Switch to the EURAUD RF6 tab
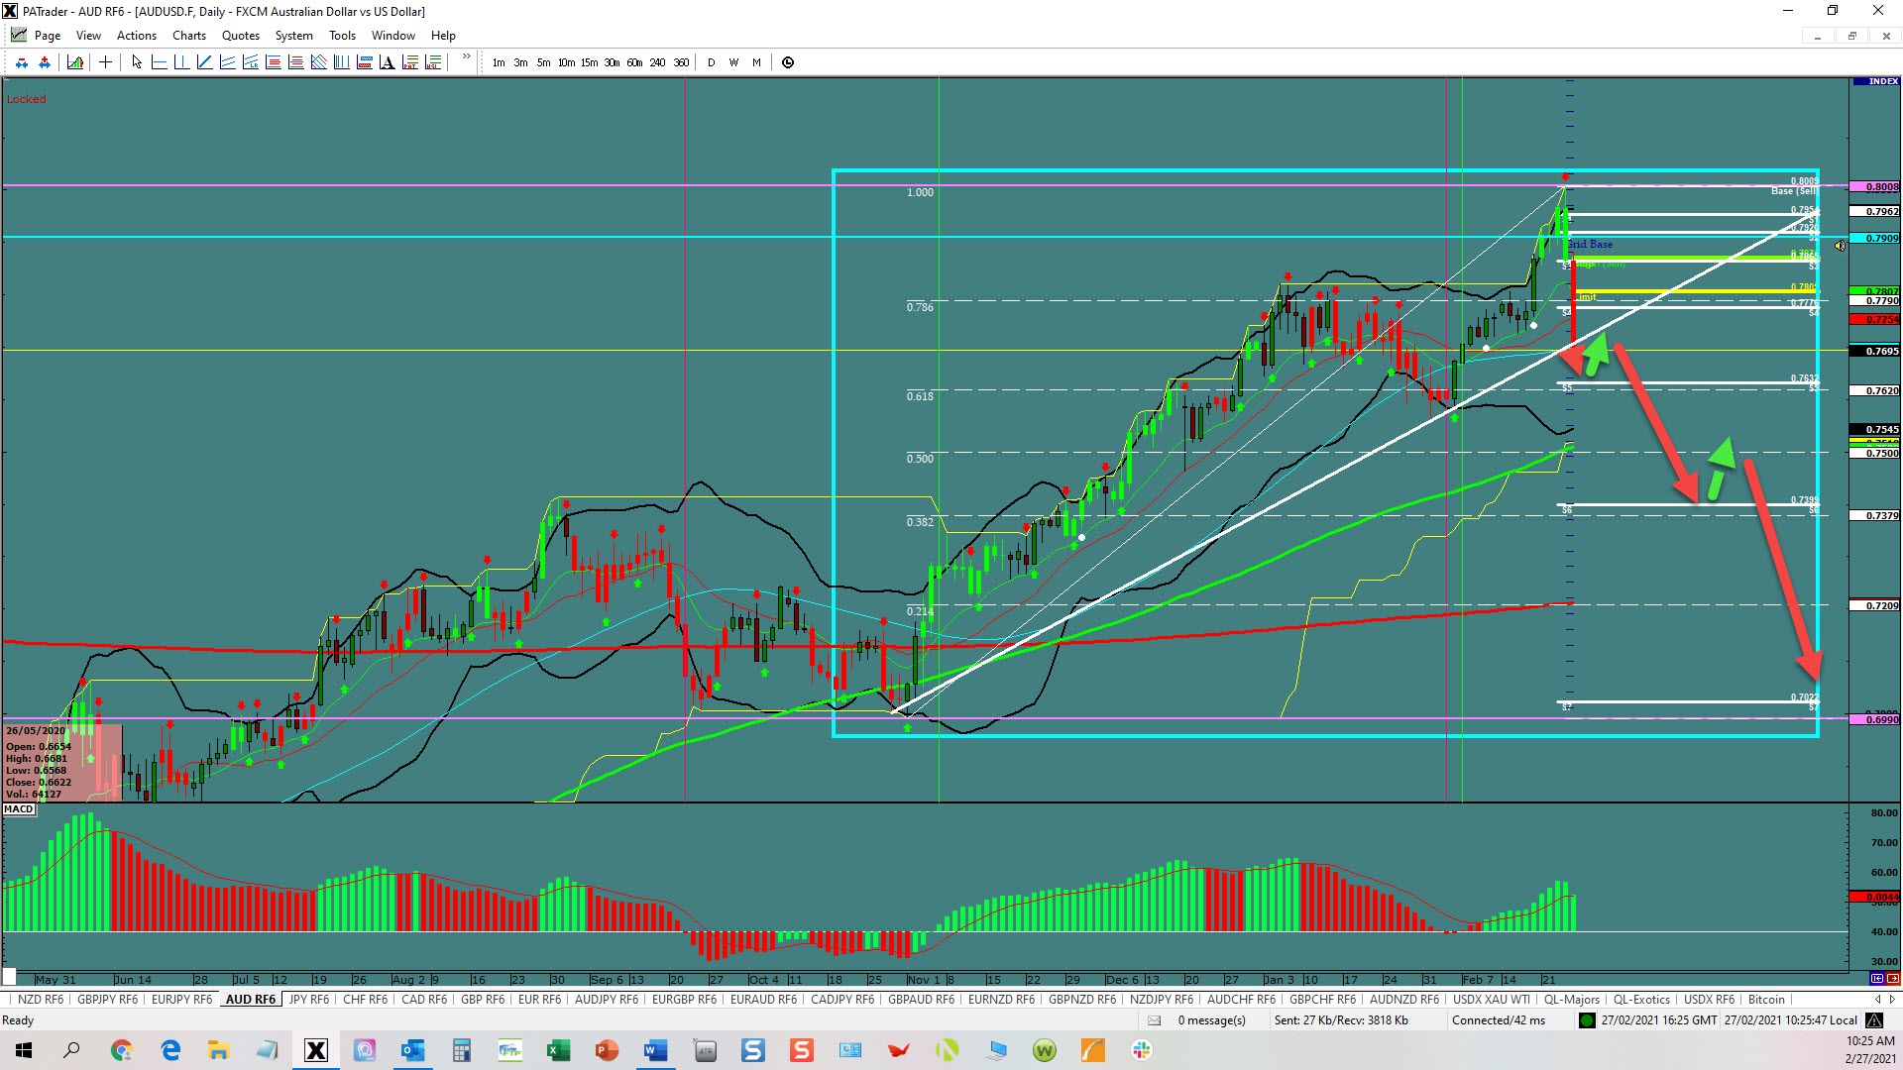 click(x=763, y=1000)
